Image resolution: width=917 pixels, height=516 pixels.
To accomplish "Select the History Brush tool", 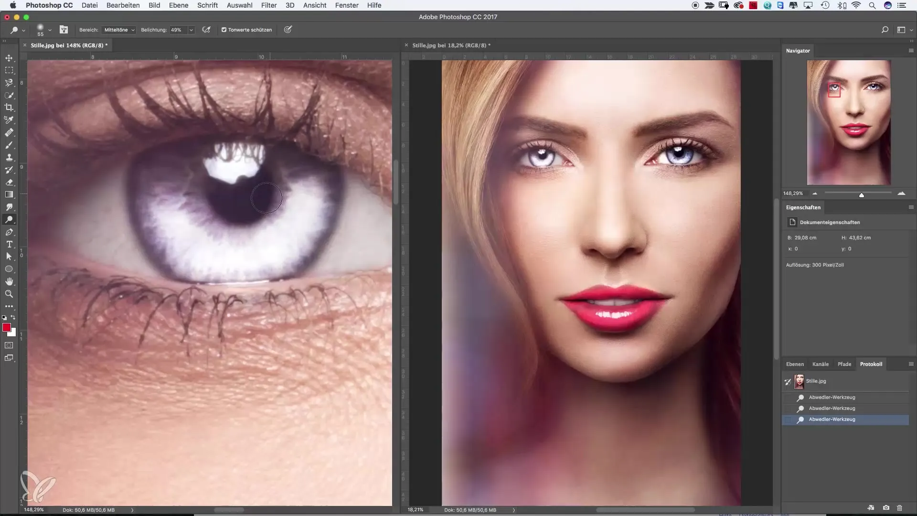I will click(9, 170).
